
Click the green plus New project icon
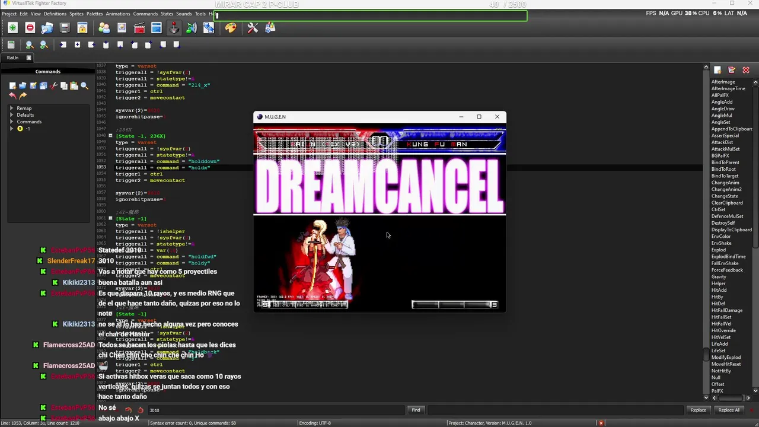[x=12, y=28]
